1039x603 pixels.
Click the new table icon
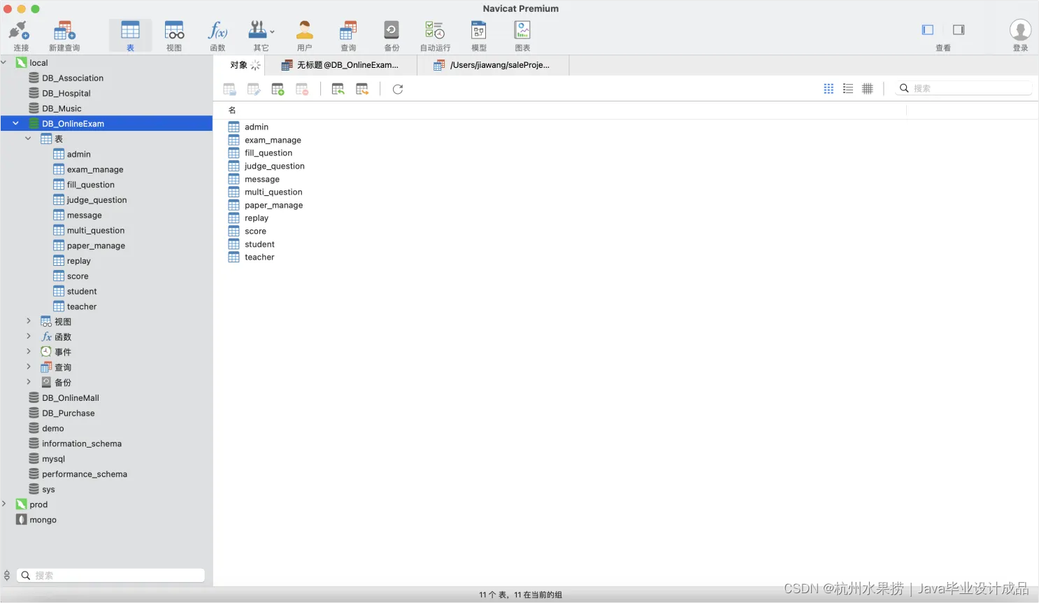[x=278, y=89]
